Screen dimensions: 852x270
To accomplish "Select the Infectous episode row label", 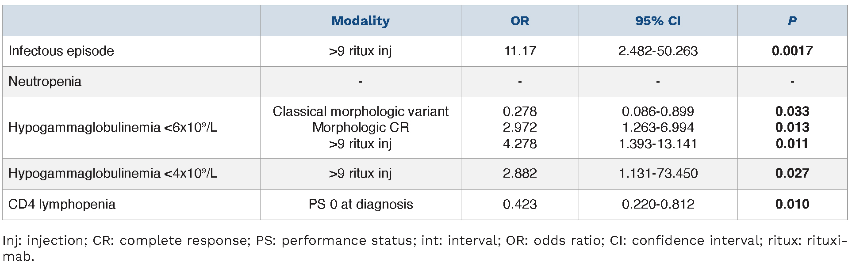I will pyautogui.click(x=61, y=51).
